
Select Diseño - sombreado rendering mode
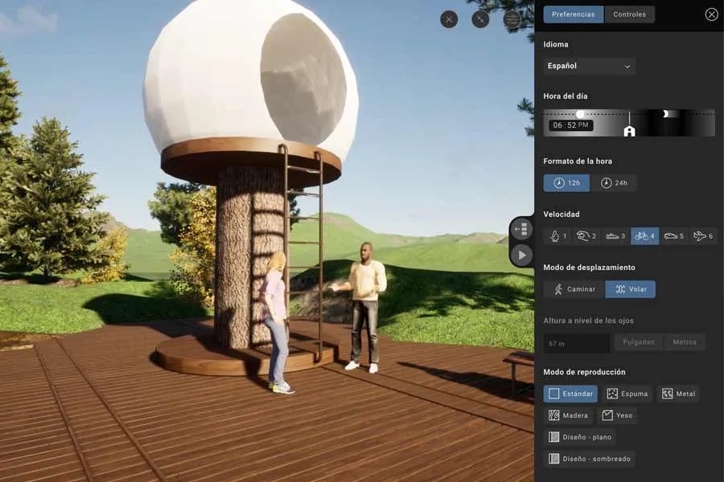590,459
